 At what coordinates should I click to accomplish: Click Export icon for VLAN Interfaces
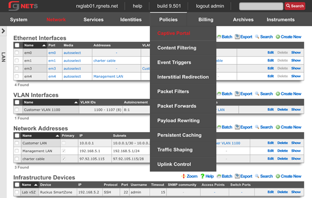tap(237, 94)
